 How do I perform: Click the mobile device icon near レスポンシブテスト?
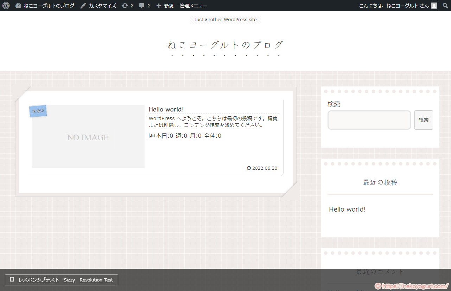tap(12, 279)
